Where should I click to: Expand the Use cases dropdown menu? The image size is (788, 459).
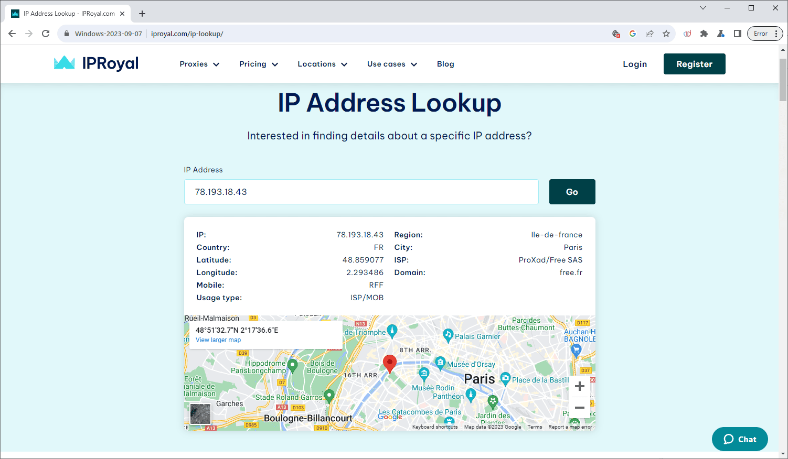[392, 64]
